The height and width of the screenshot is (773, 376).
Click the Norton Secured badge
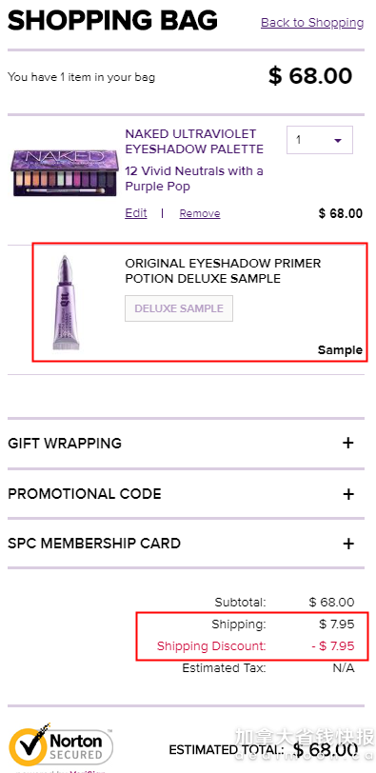(61, 747)
